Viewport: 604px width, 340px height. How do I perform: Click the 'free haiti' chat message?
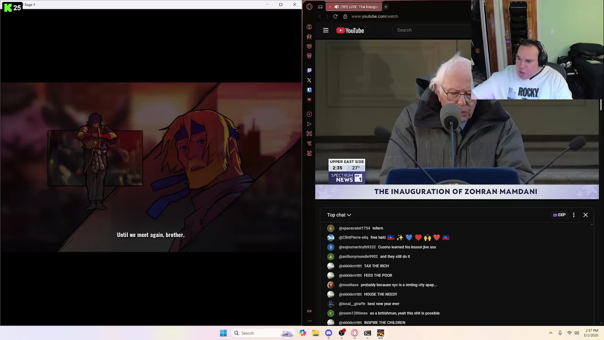pyautogui.click(x=410, y=238)
